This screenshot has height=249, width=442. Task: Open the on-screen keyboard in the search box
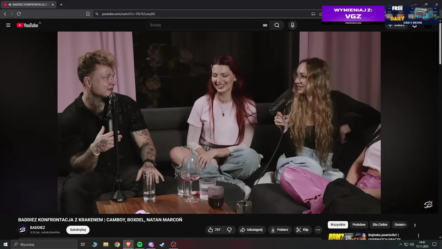point(265,25)
